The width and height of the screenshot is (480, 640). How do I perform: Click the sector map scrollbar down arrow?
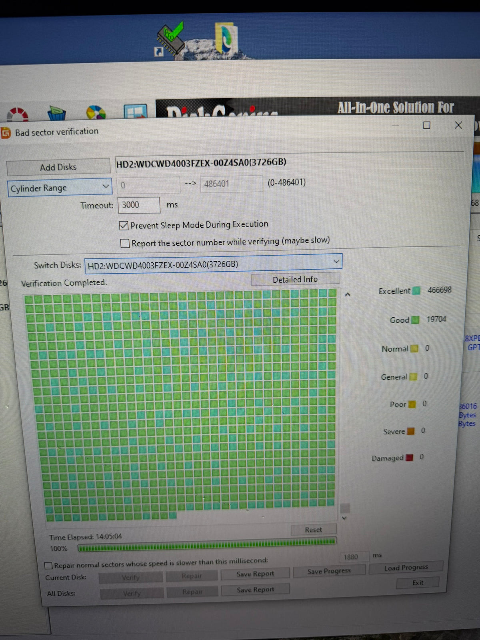click(344, 518)
